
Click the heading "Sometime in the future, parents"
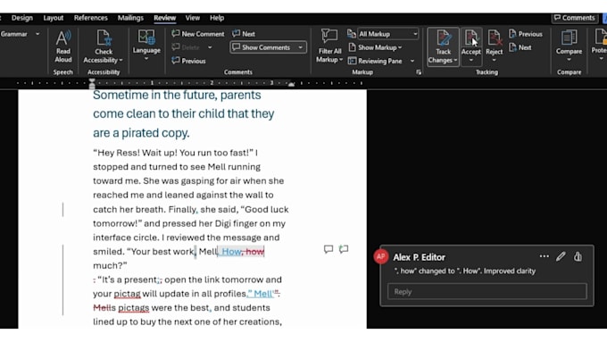177,95
